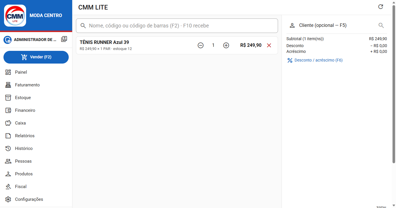Viewport: 396px width, 208px height.
Task: Click the Relatórios report icon
Action: tap(8, 136)
